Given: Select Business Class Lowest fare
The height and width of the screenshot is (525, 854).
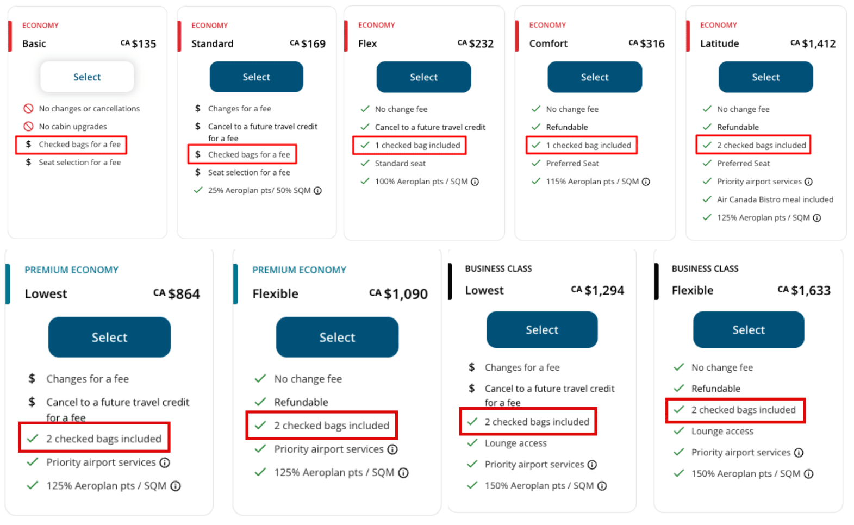Looking at the screenshot, I should 542,330.
